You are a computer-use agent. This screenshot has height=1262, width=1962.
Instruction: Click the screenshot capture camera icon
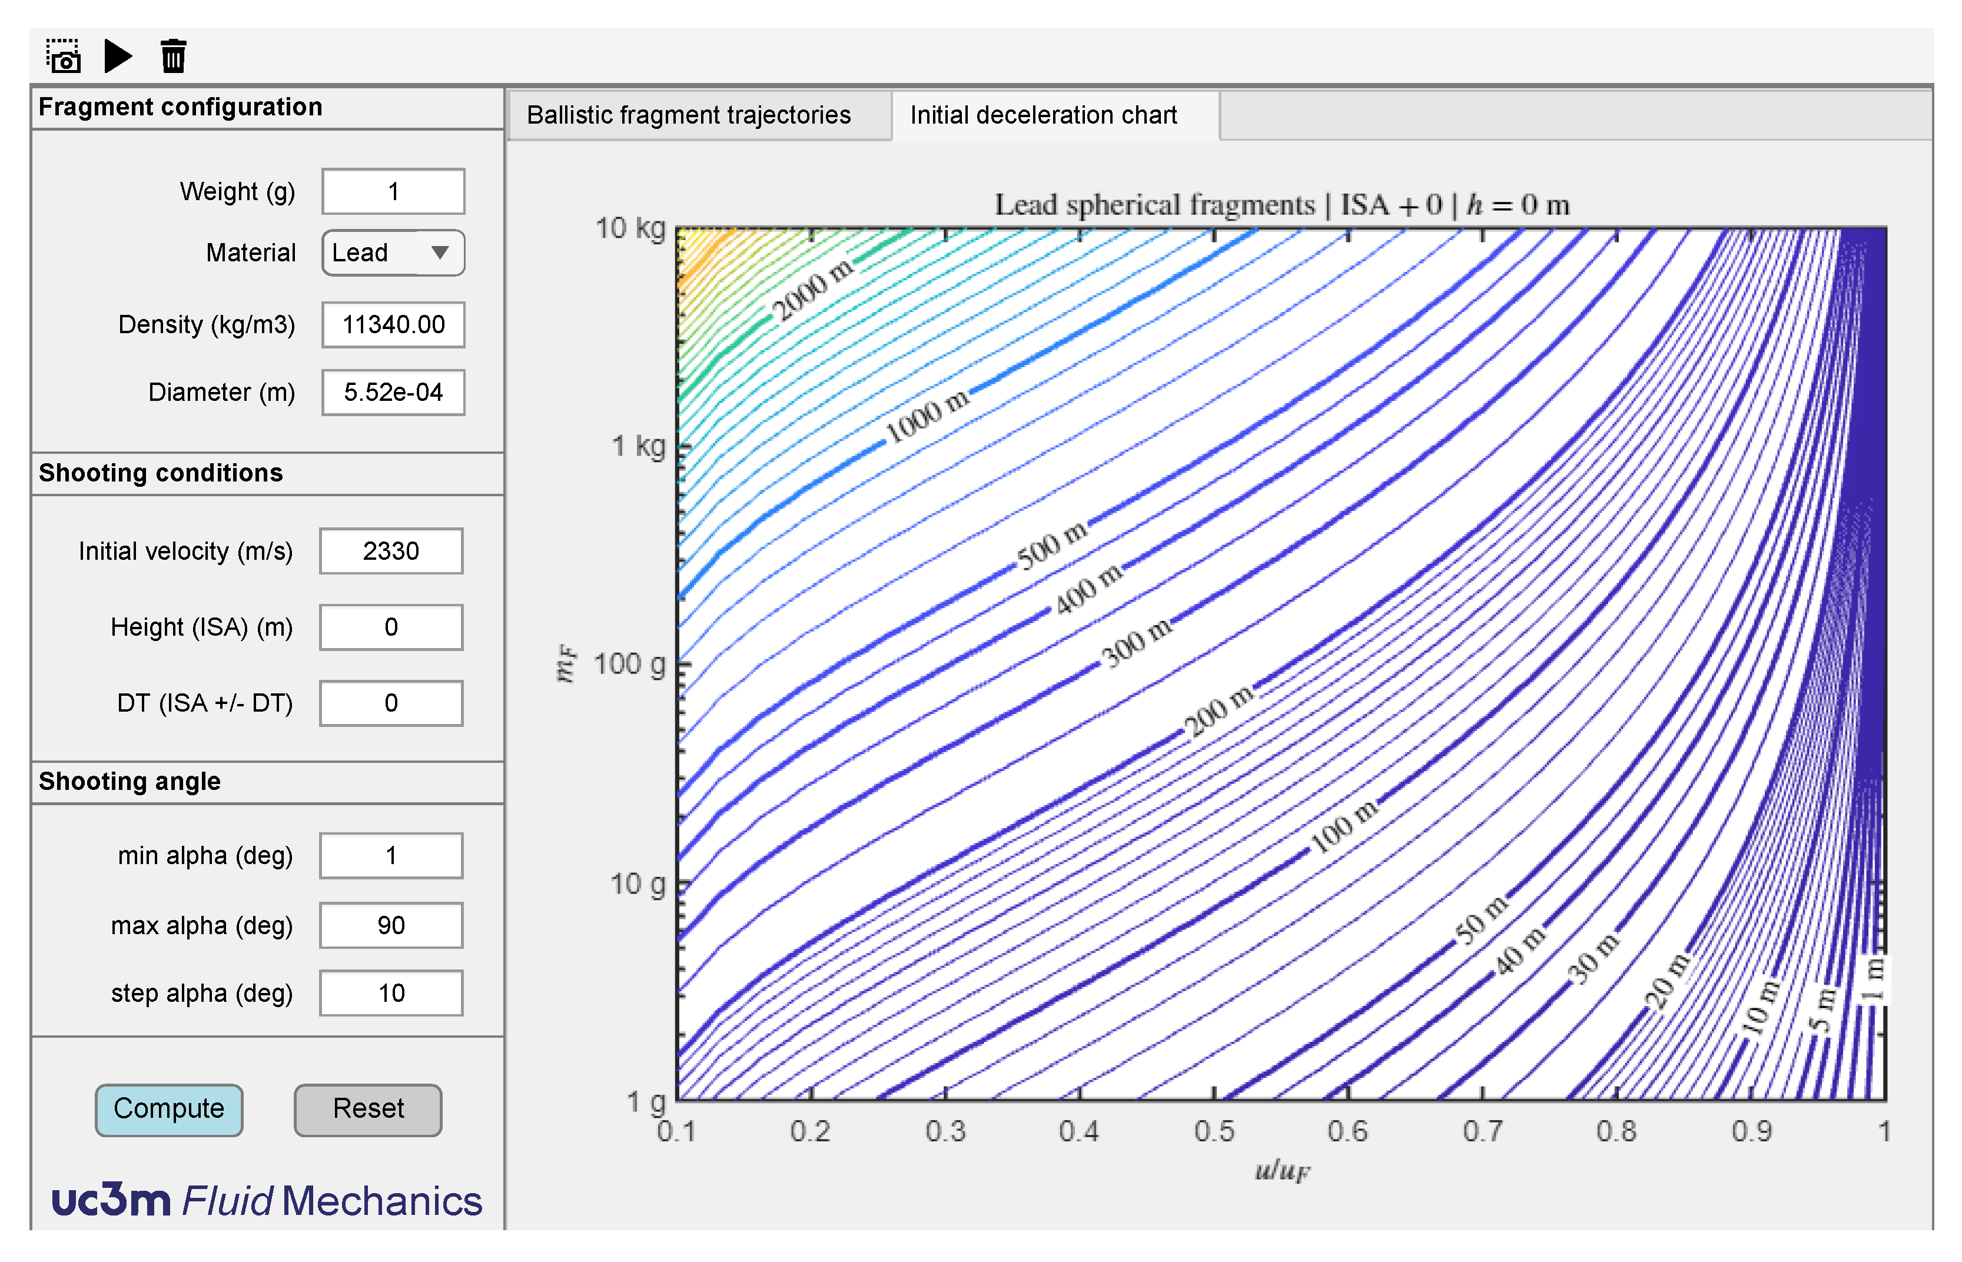(x=63, y=57)
